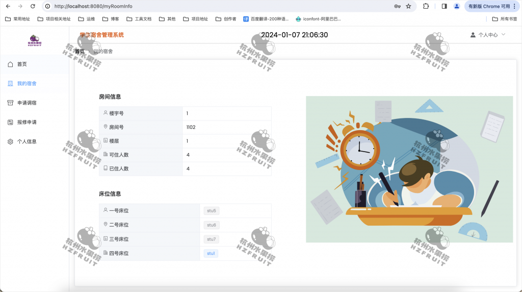Image resolution: width=522 pixels, height=292 pixels.
Task: Open the iconfont-阿里巴巴 bookmark
Action: [318, 19]
